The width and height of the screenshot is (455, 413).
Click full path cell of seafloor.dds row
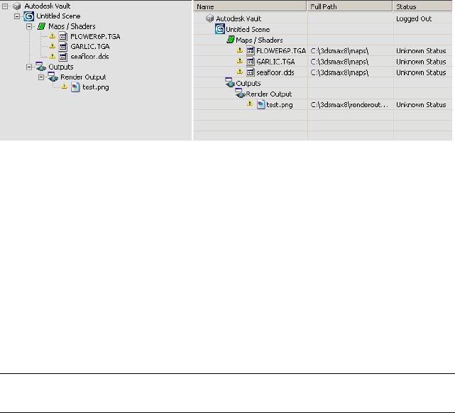[350, 72]
